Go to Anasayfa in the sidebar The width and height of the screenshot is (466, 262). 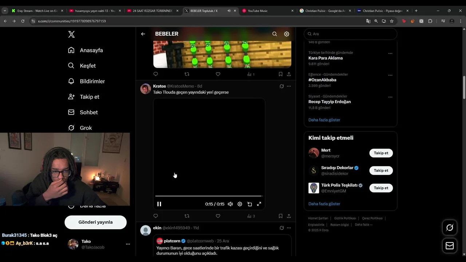tap(86, 50)
